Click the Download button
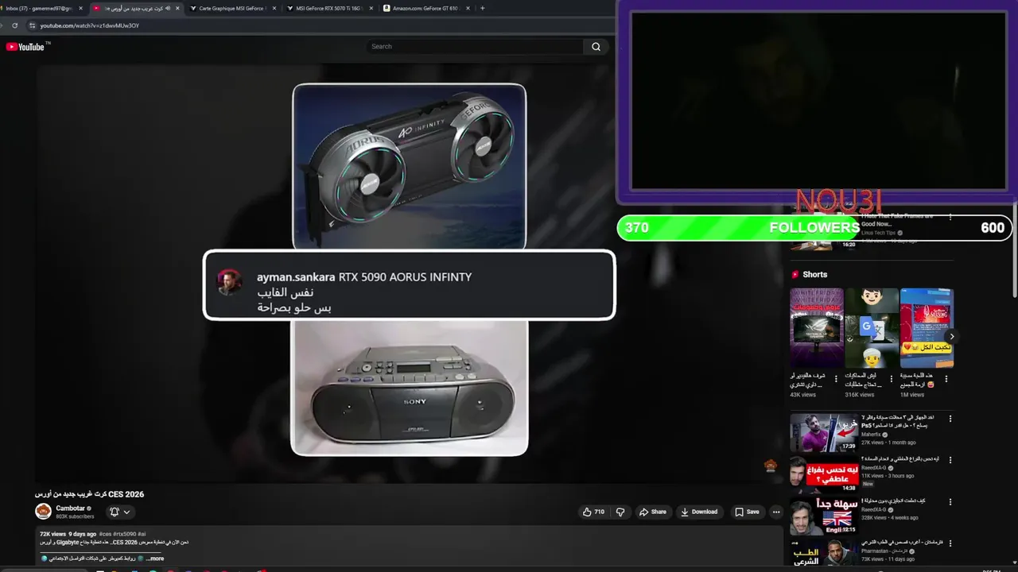Viewport: 1018px width, 572px height. tap(699, 512)
